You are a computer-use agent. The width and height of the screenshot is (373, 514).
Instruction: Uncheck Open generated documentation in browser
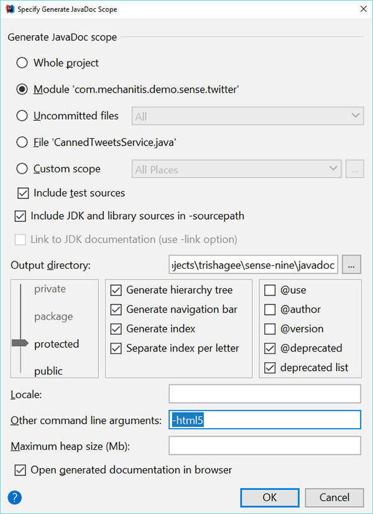21,470
